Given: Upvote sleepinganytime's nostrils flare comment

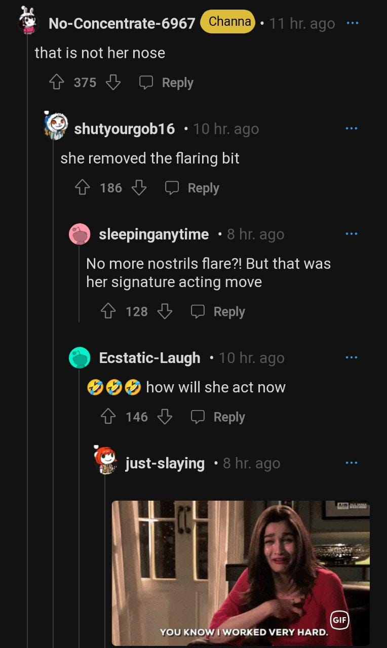Looking at the screenshot, I should (x=108, y=311).
